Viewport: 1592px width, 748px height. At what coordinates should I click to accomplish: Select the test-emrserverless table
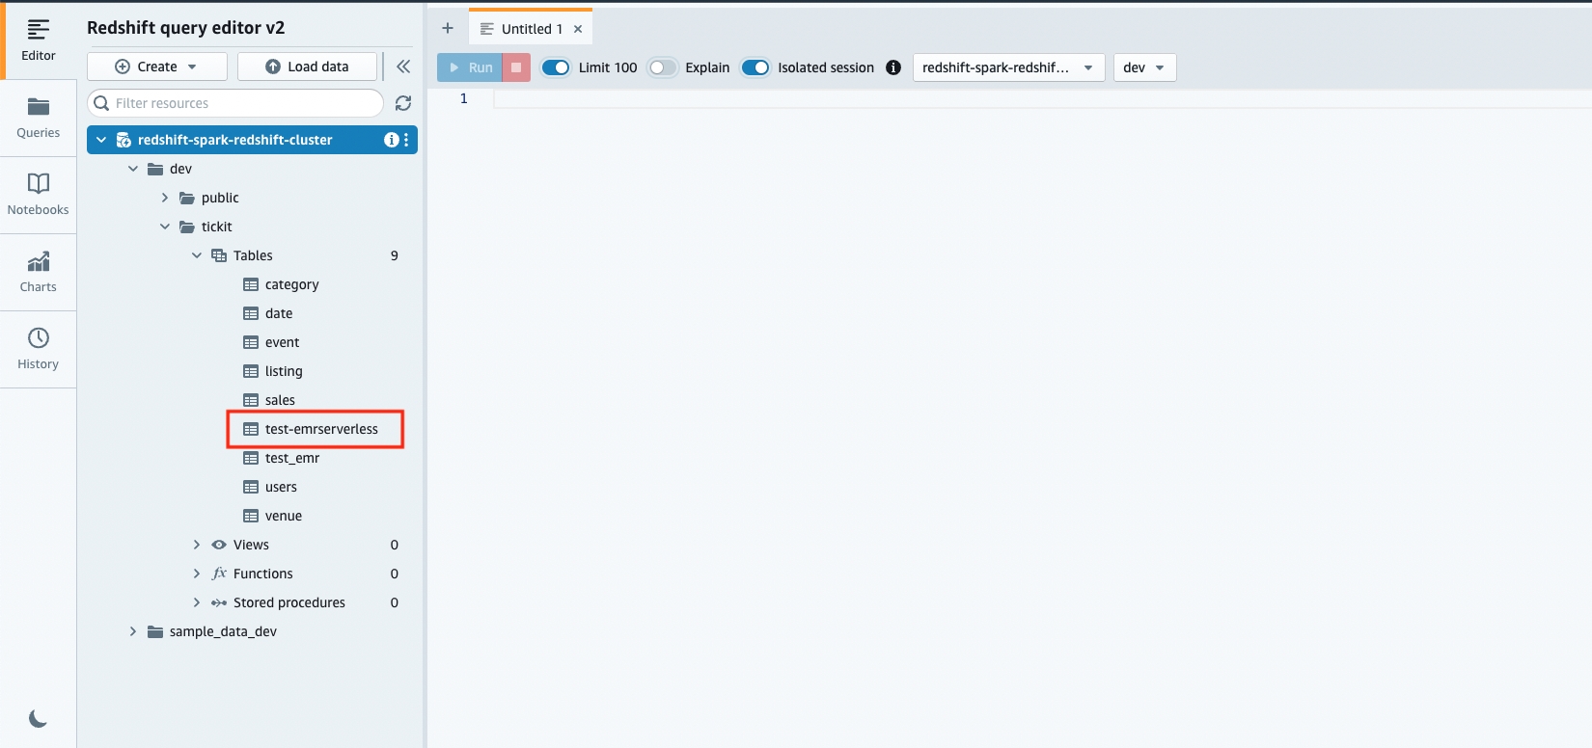click(x=321, y=429)
